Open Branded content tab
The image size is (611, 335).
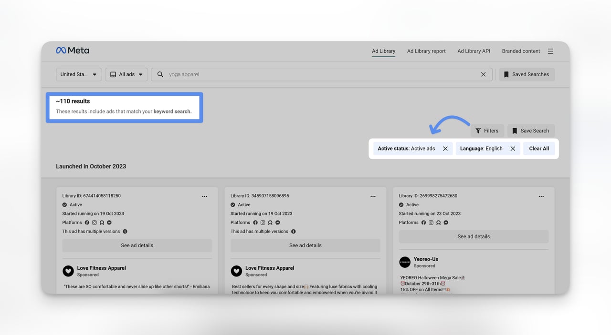(x=521, y=51)
